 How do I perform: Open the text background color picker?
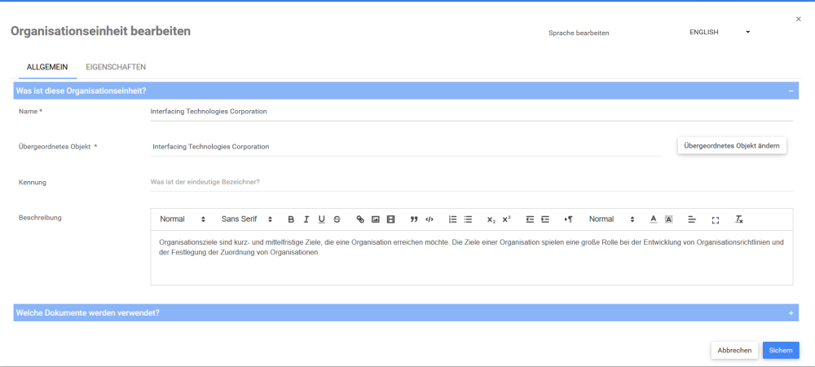point(669,219)
